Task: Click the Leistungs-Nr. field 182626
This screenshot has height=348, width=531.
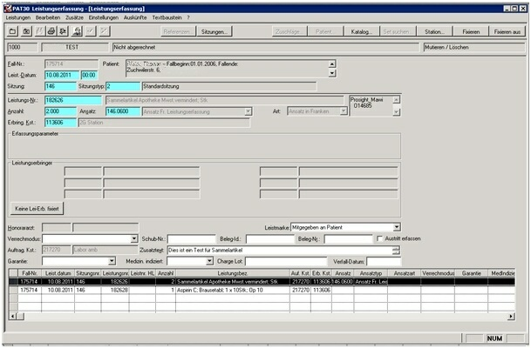Action: pyautogui.click(x=73, y=100)
